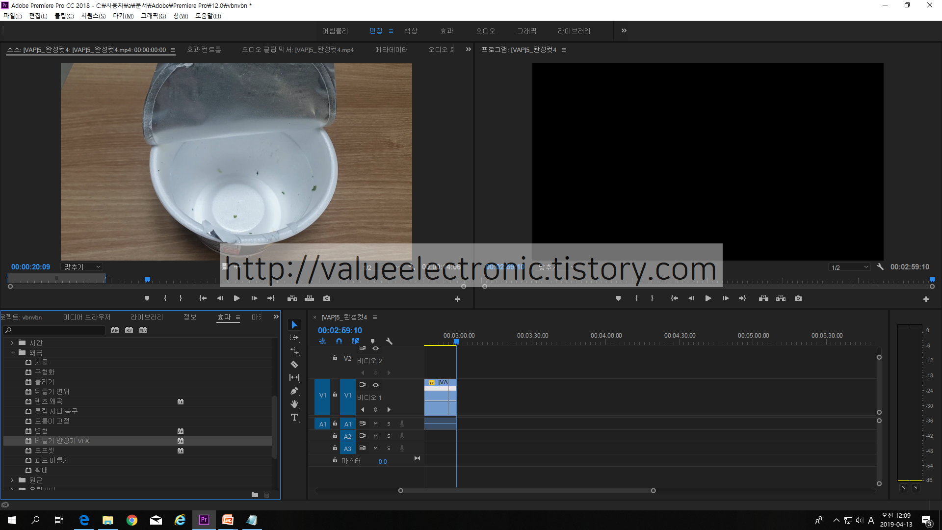Open the 맞추기 zoom dropdown in Source monitor

pyautogui.click(x=82, y=267)
